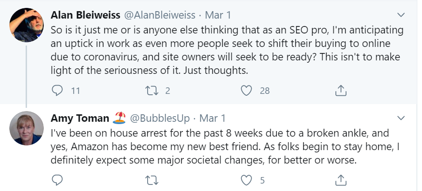422x191 pixels.
Task: Share Amy Toman's tweet
Action: point(340,179)
